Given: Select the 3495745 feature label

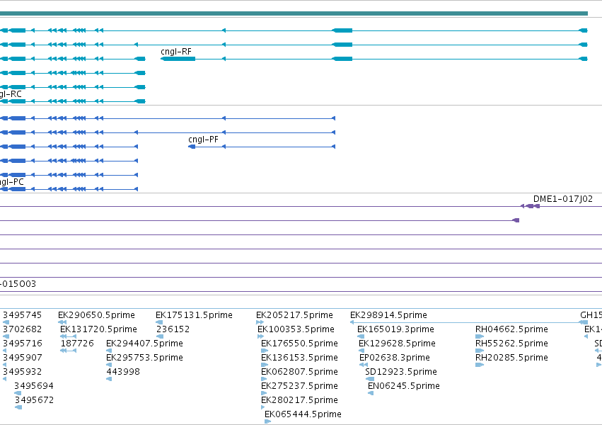Looking at the screenshot, I should 22,315.
